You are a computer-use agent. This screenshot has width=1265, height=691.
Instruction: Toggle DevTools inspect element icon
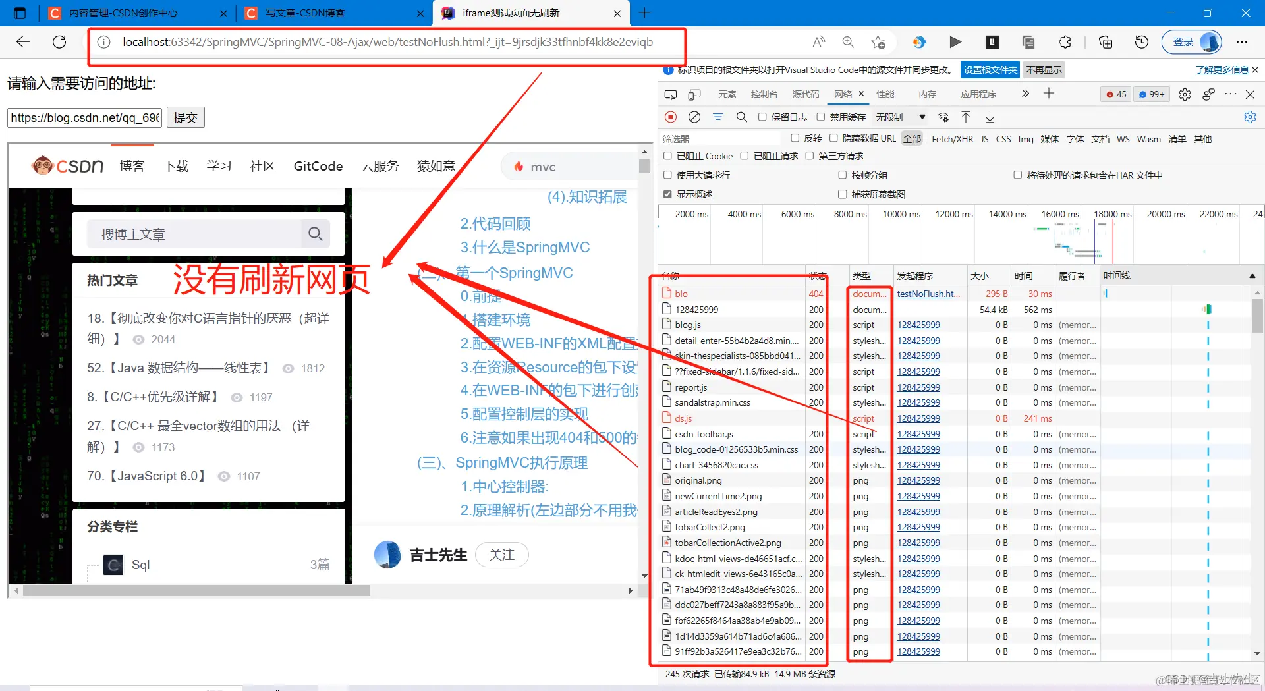671,94
